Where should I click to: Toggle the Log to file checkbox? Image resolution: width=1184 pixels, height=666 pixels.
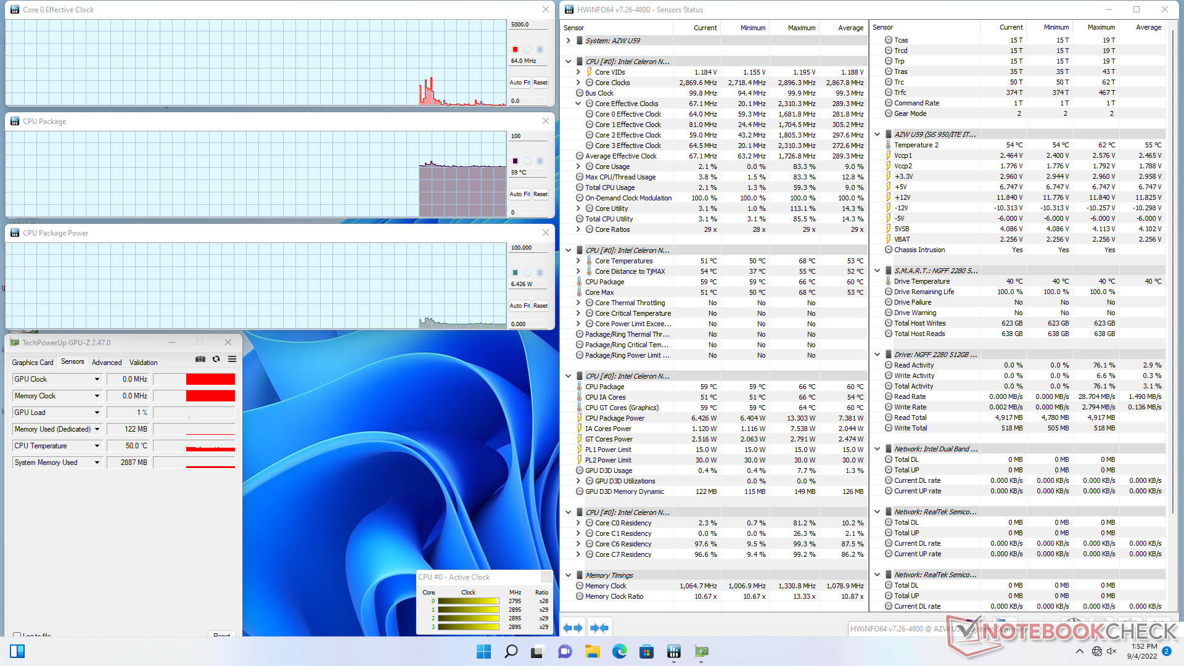click(x=17, y=635)
